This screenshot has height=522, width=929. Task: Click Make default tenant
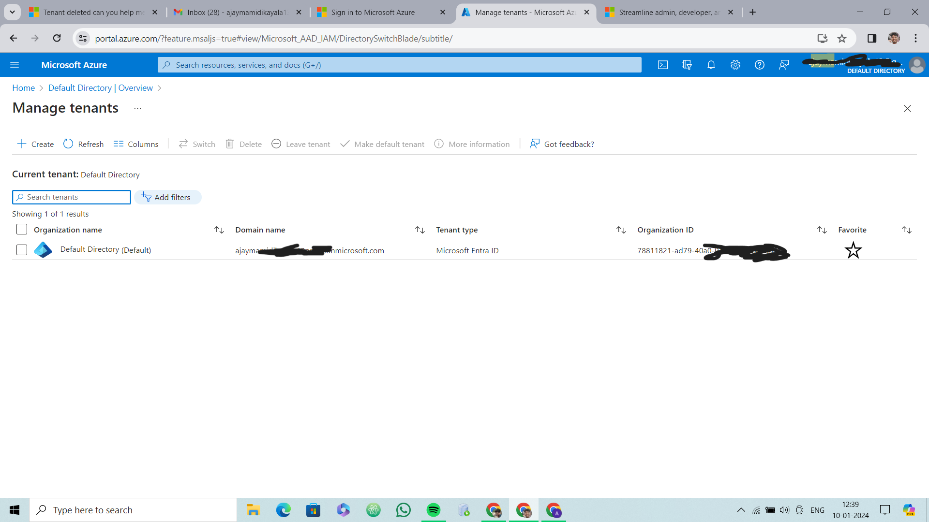click(x=382, y=144)
